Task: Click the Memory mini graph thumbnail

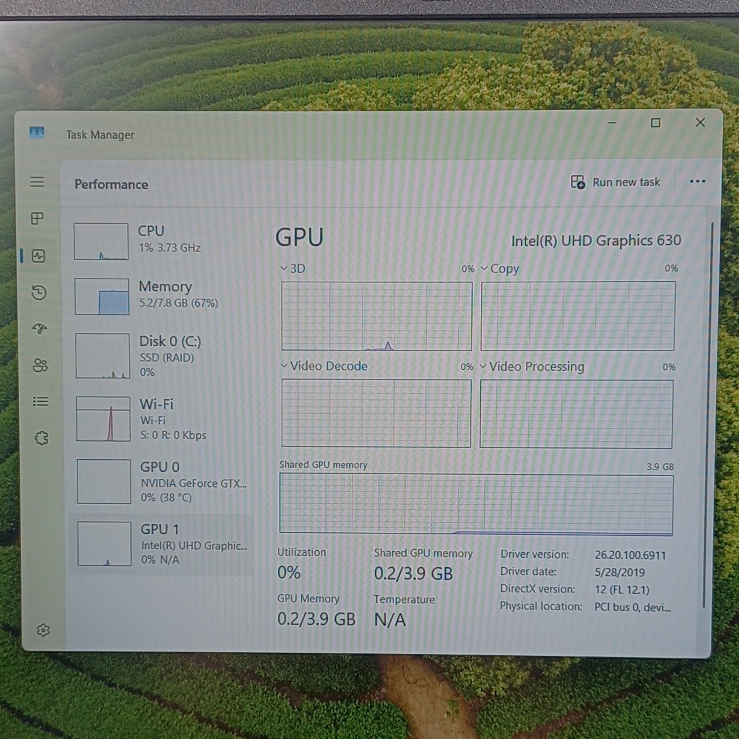Action: 102,297
